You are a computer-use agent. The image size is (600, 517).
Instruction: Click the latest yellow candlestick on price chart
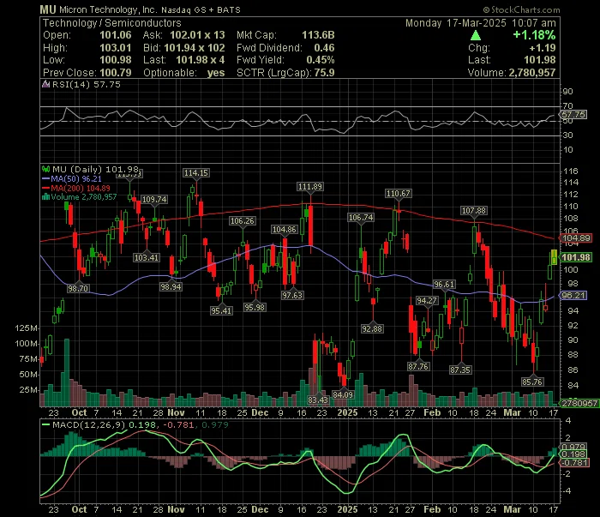[x=554, y=256]
